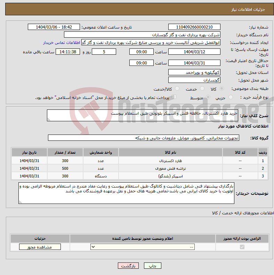Open the permit status dropdown

(143, 247)
